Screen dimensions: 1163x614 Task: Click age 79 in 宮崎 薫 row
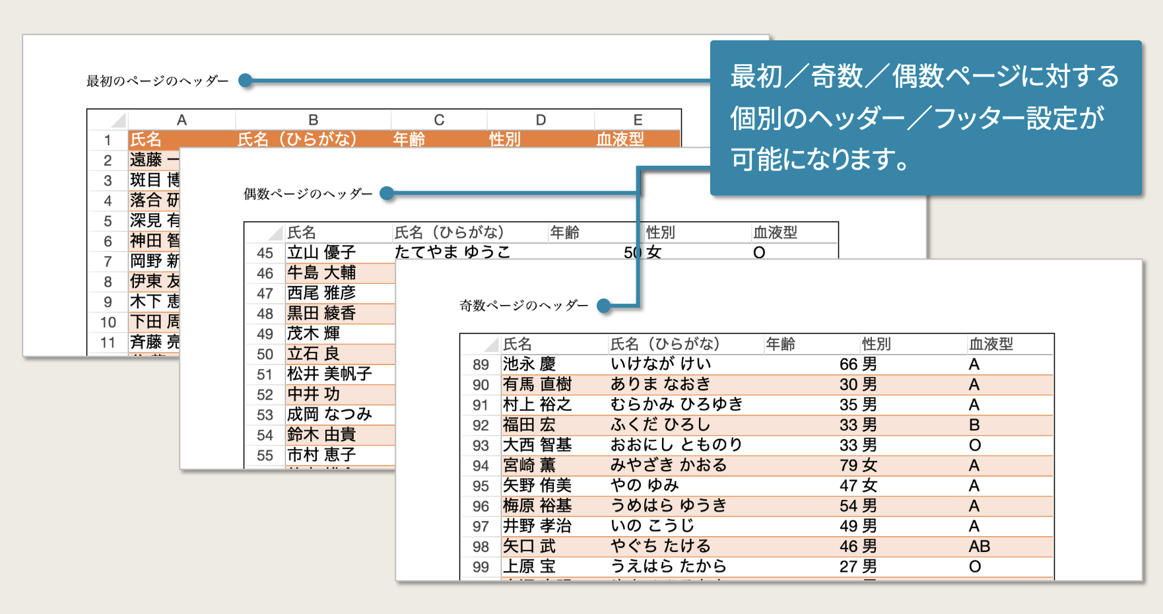click(x=848, y=465)
